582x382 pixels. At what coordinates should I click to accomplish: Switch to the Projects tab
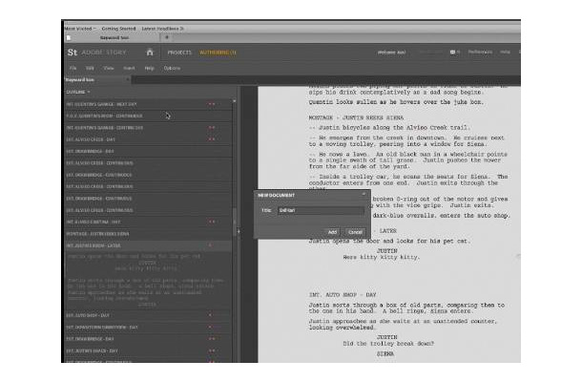pyautogui.click(x=179, y=53)
